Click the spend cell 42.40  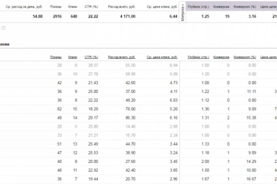click(x=130, y=170)
